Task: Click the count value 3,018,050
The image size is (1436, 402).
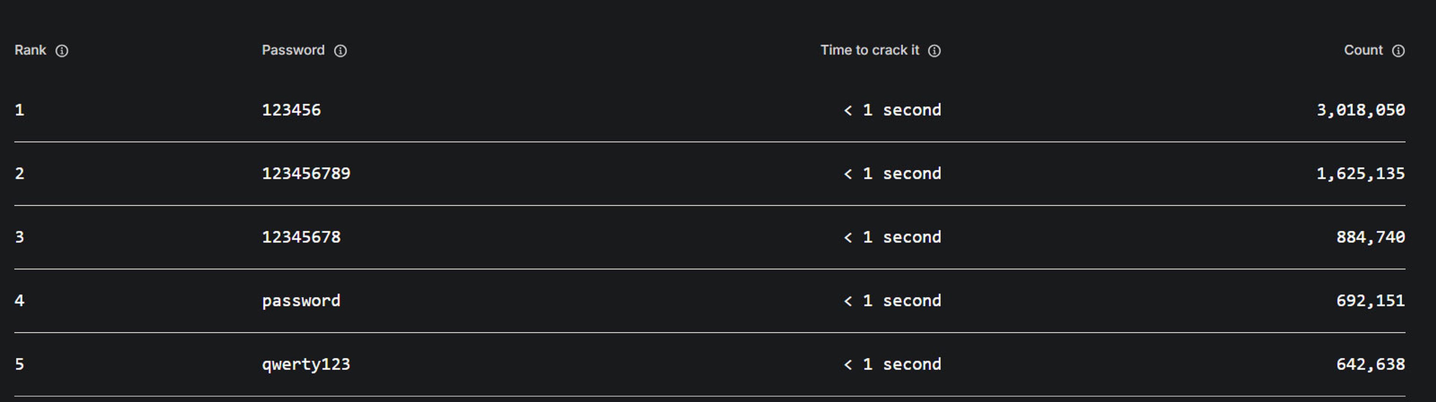Action: pyautogui.click(x=1361, y=110)
